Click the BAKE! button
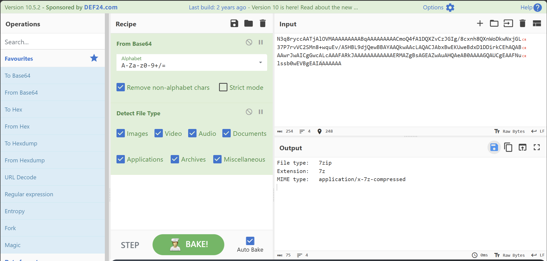Image resolution: width=547 pixels, height=261 pixels. [x=188, y=245]
